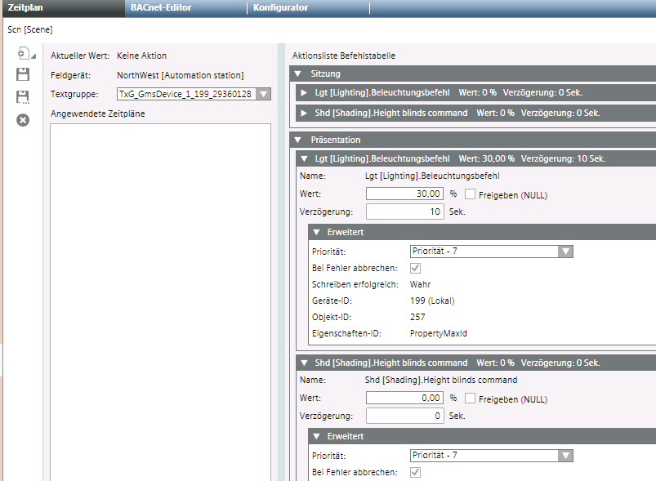
Task: Click the Save icon in left toolbar
Action: pos(23,75)
